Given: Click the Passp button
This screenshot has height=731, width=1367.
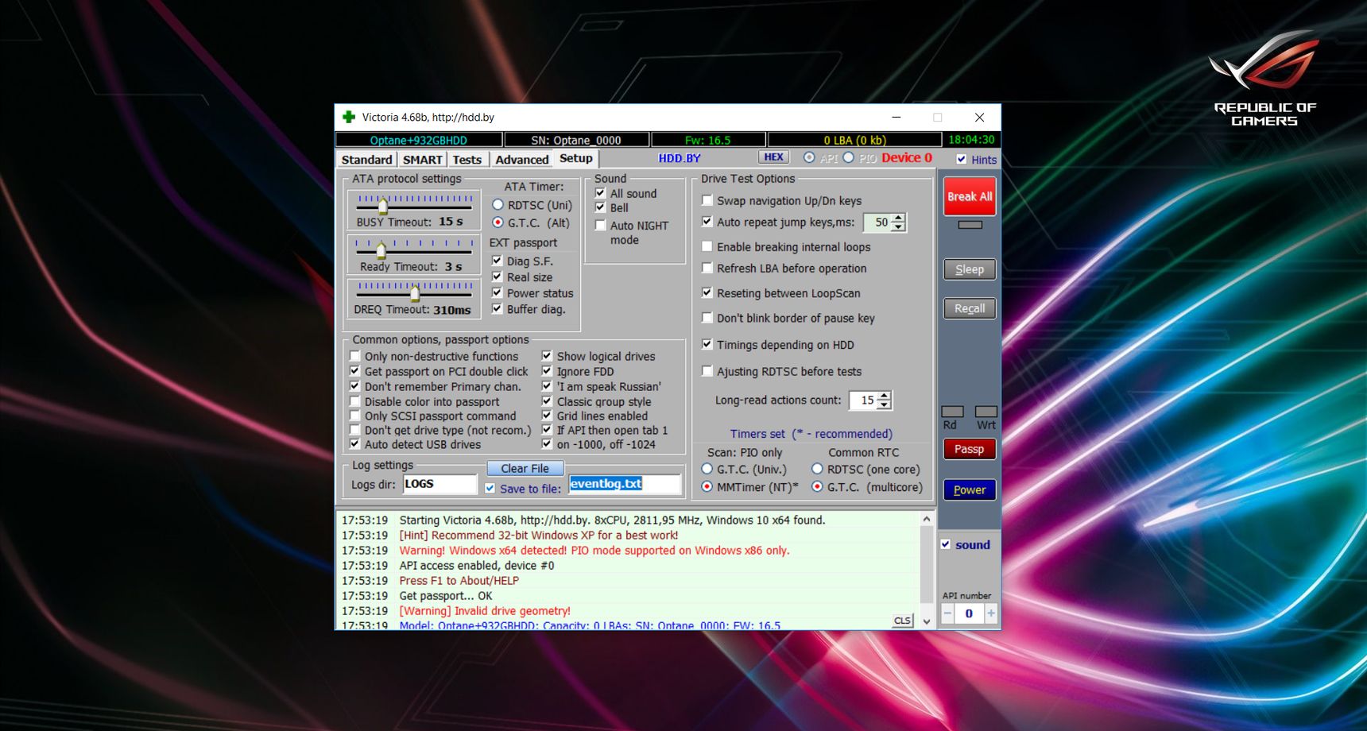Looking at the screenshot, I should 970,449.
